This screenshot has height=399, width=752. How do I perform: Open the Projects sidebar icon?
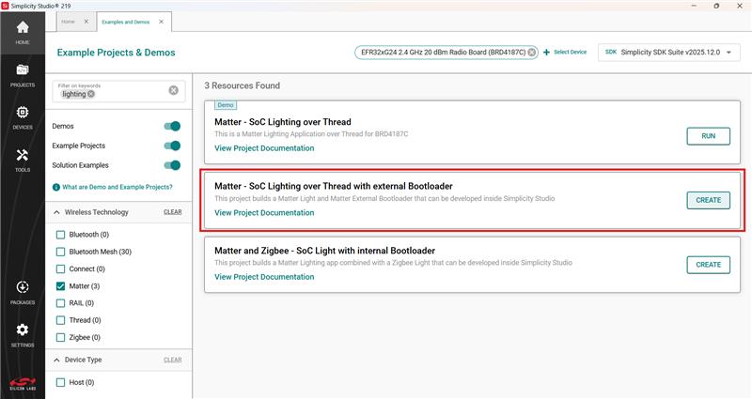pos(22,75)
